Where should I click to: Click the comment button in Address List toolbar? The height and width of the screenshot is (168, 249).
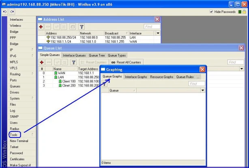click(x=73, y=27)
